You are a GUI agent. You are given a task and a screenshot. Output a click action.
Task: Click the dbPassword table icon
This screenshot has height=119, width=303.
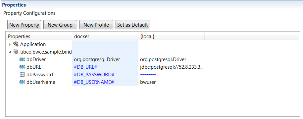click(x=22, y=74)
